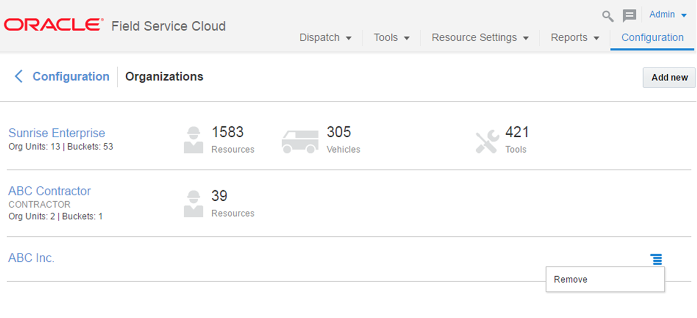This screenshot has width=697, height=318.
Task: Open Resource Settings dropdown menu
Action: [480, 37]
